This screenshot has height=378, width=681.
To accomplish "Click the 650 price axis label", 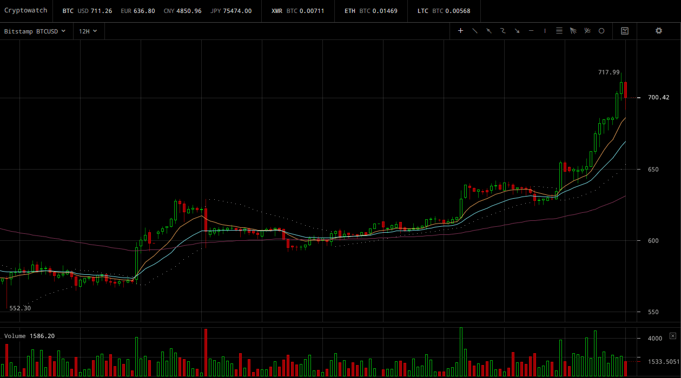I will click(653, 170).
